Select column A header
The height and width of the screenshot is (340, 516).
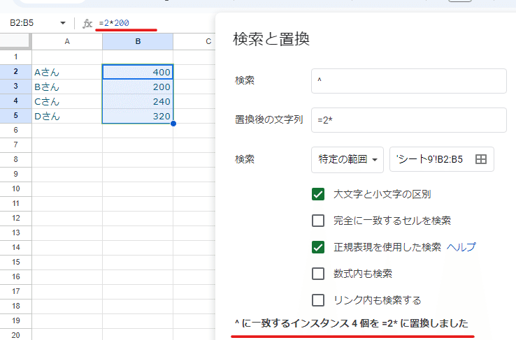coord(67,41)
